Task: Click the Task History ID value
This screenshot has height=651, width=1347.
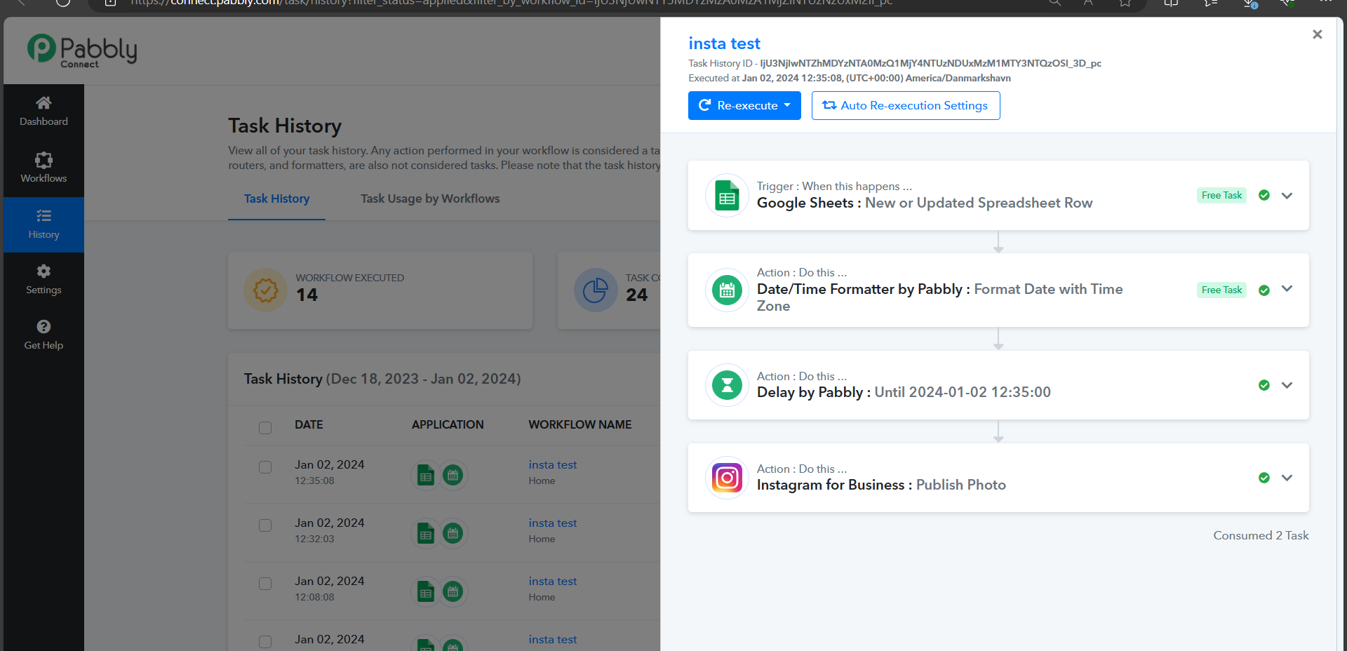Action: [x=930, y=63]
